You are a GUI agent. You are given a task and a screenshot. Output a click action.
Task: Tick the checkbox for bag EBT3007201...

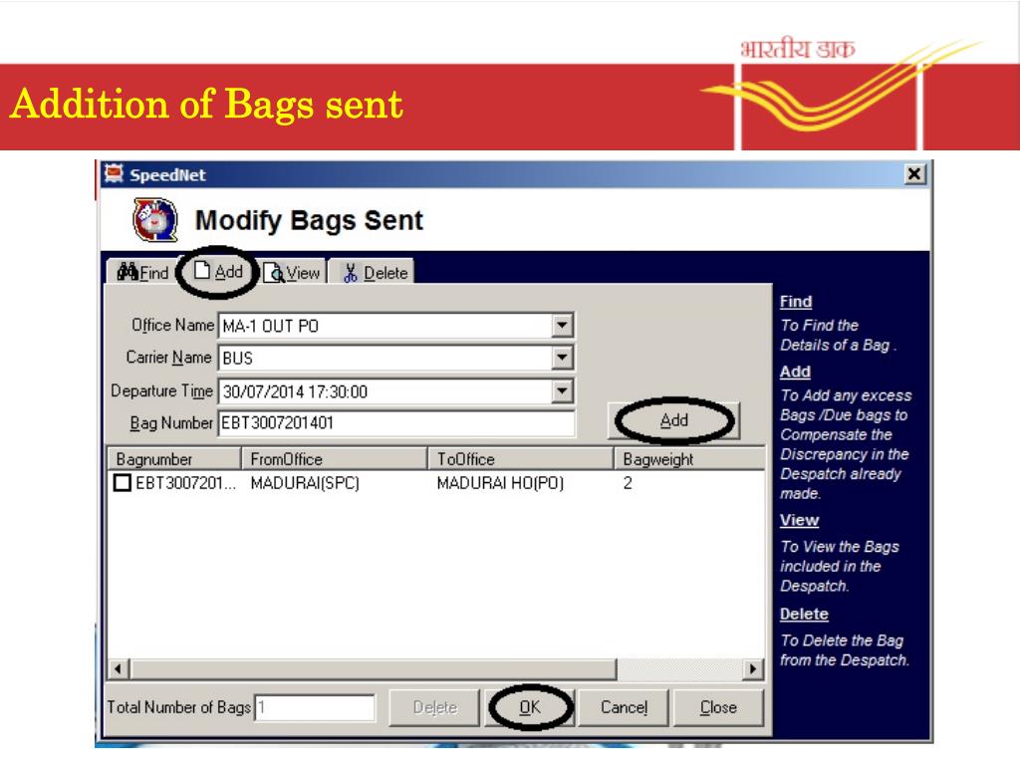coord(123,483)
